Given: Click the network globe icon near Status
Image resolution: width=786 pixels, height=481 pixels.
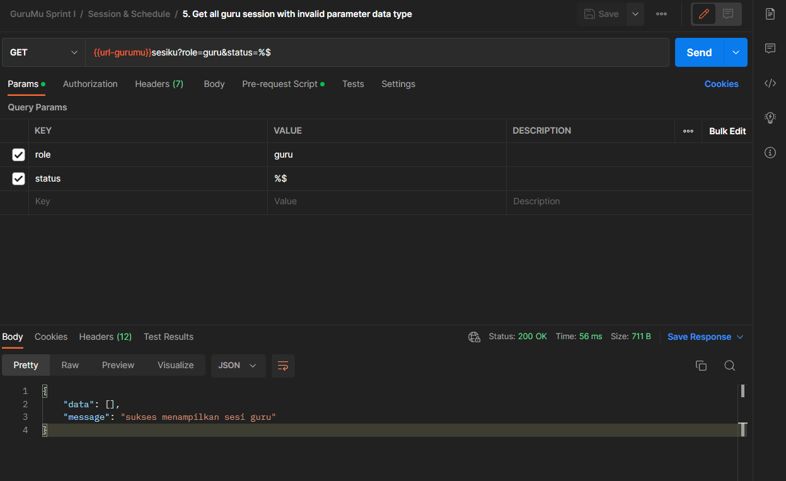Looking at the screenshot, I should coord(475,337).
